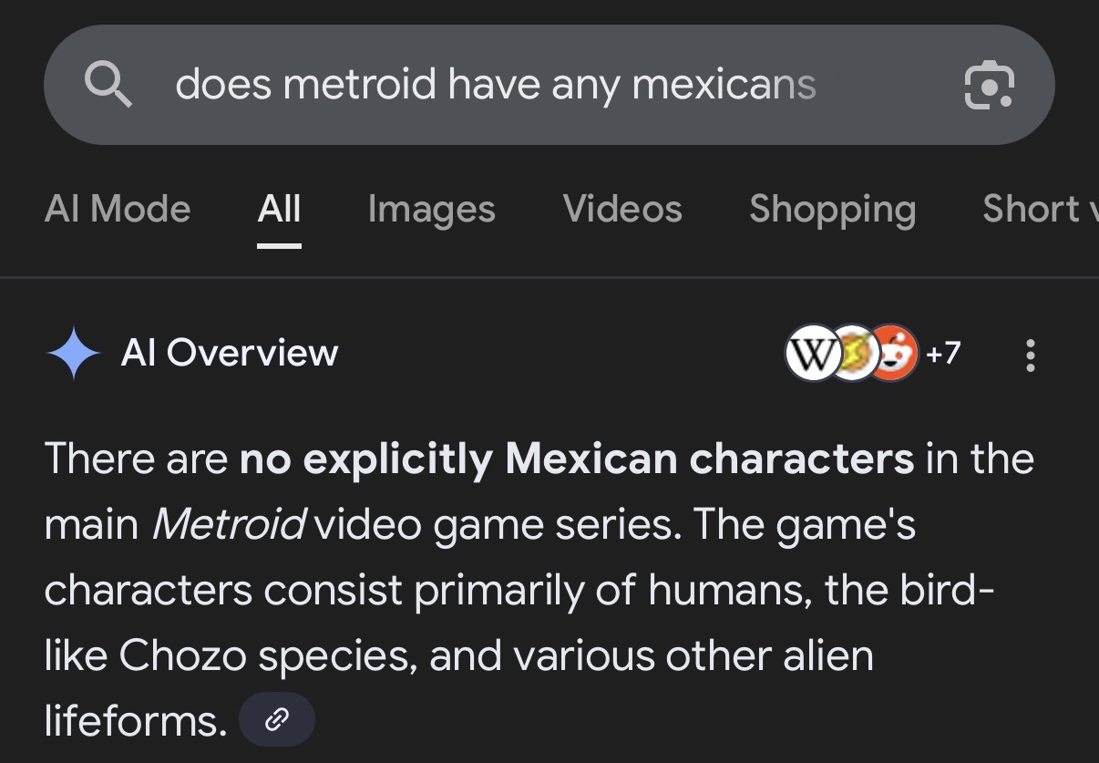Open the Wikipedia source icon
1099x763 pixels.
tap(811, 354)
